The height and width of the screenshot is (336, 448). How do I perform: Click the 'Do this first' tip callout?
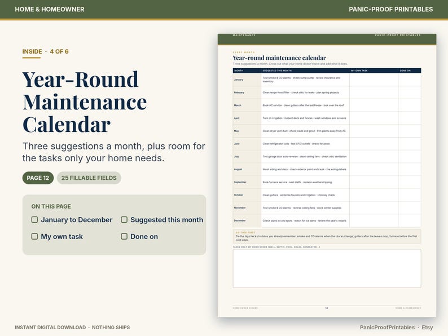327,236
